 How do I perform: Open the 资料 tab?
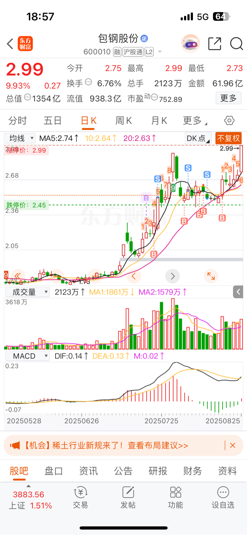[x=227, y=471]
